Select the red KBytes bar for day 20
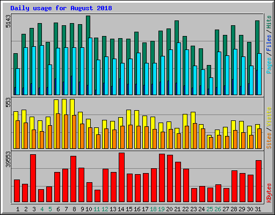This screenshot has width=275, height=215. pos(170,178)
